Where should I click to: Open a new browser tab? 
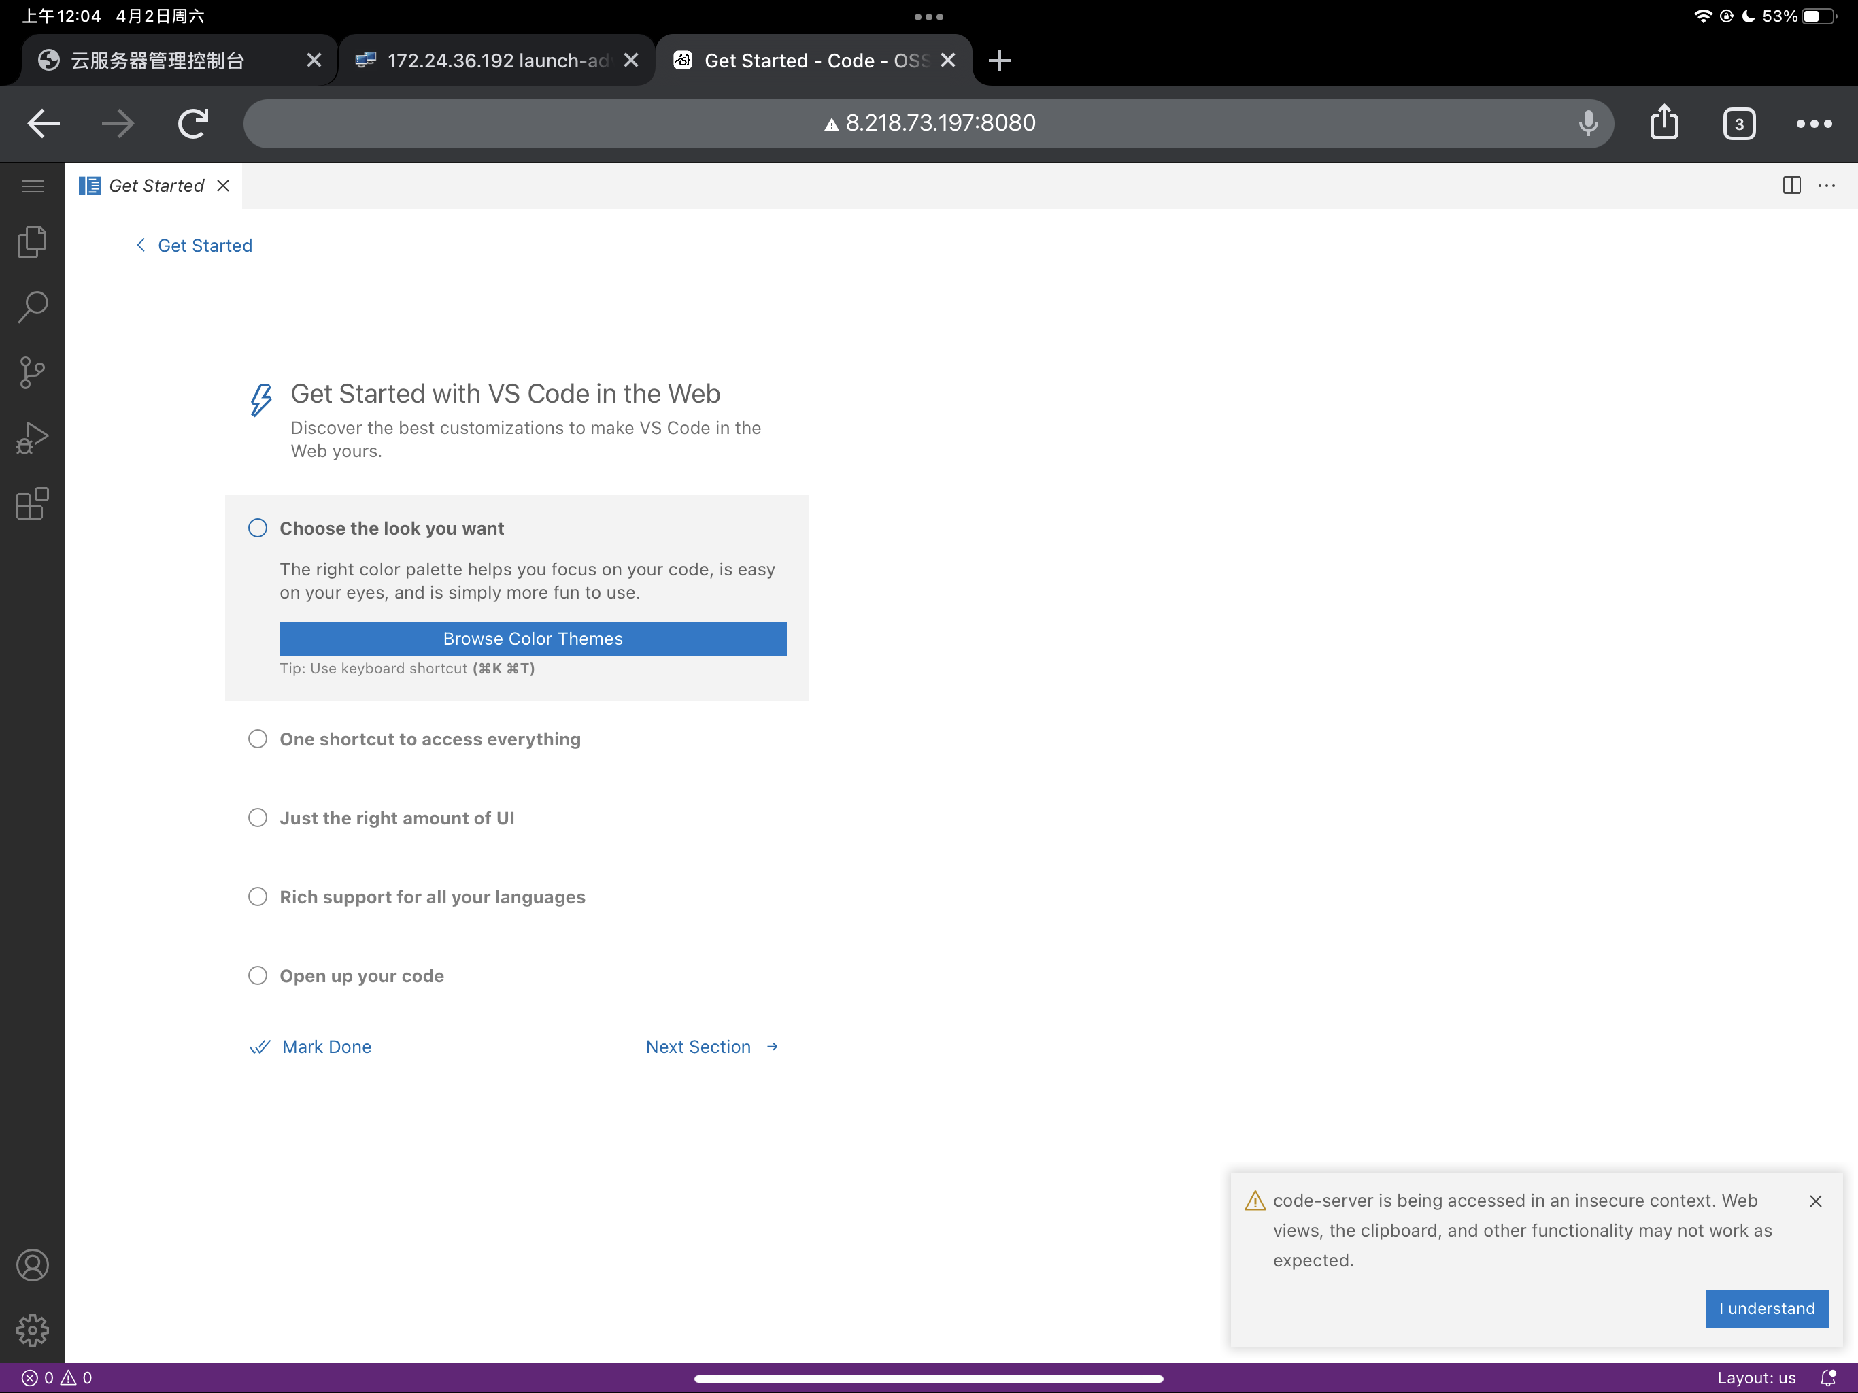1000,61
